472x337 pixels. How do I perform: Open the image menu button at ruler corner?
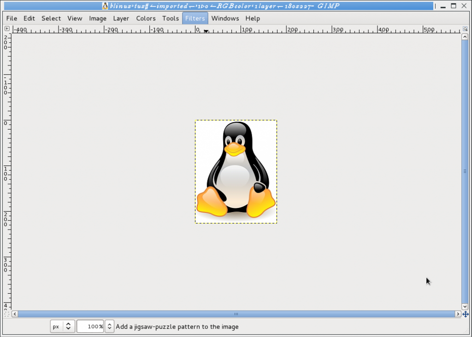(7, 29)
